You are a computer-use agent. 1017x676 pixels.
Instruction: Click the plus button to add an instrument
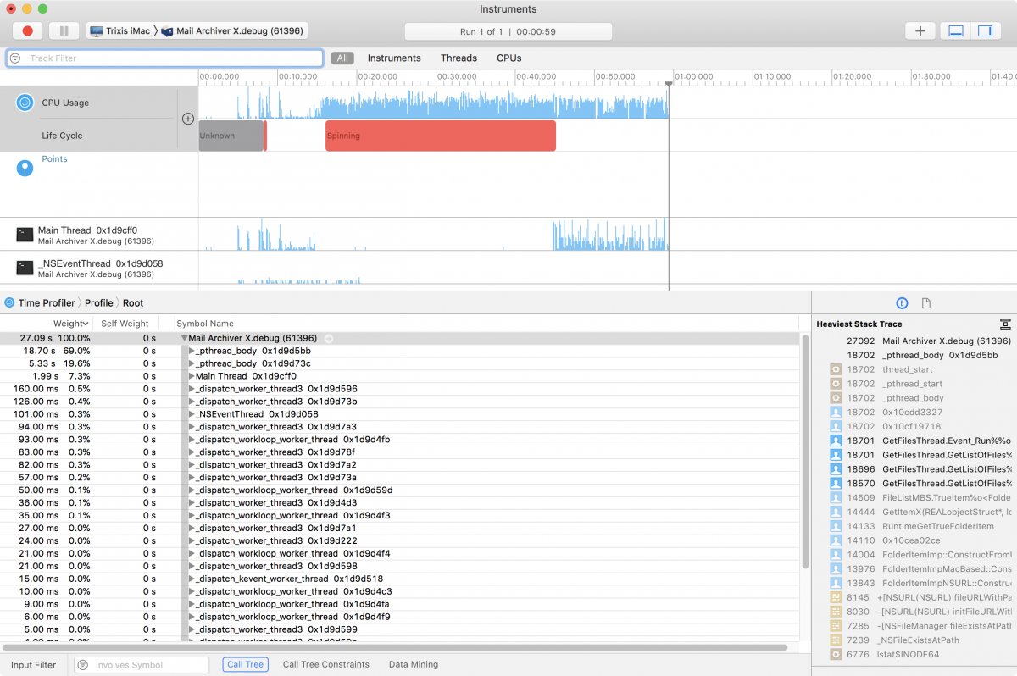920,31
